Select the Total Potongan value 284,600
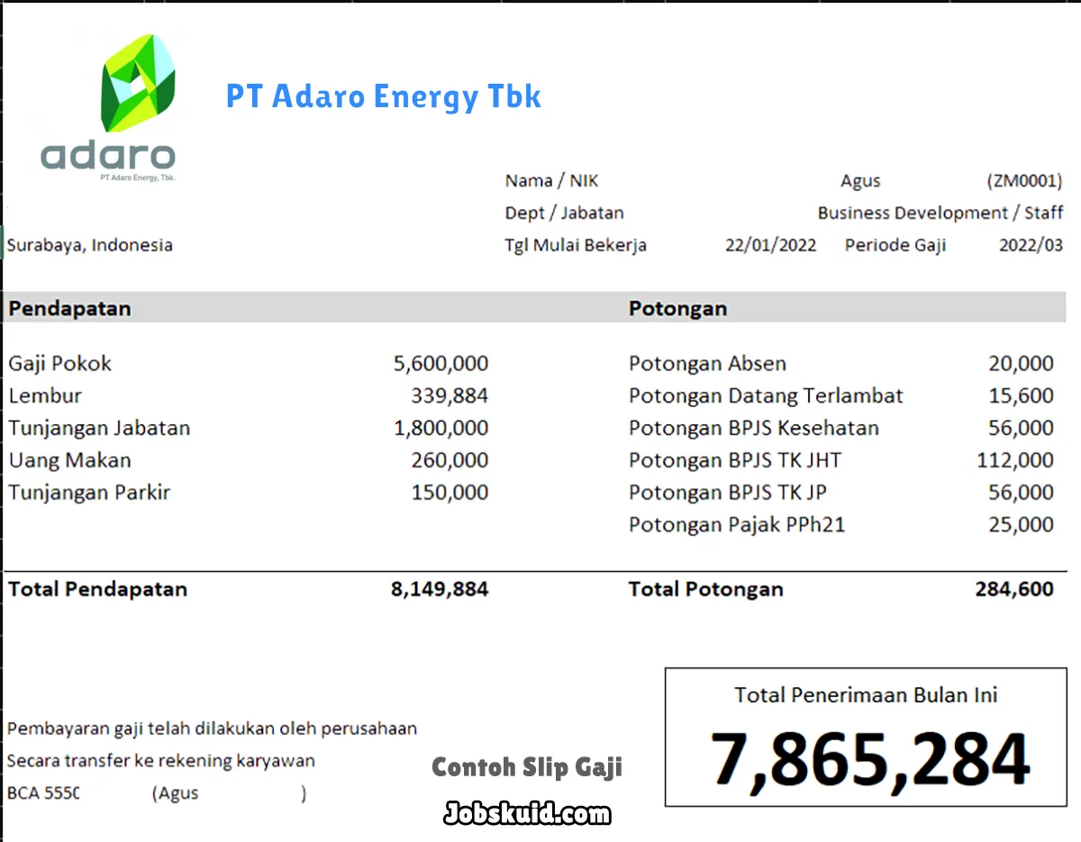The height and width of the screenshot is (842, 1081). pos(1013,590)
